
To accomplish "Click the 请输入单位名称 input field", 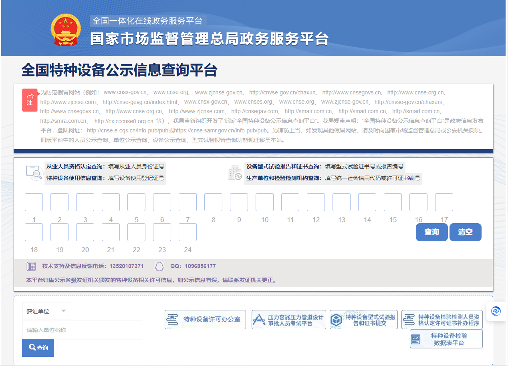I will 82,330.
